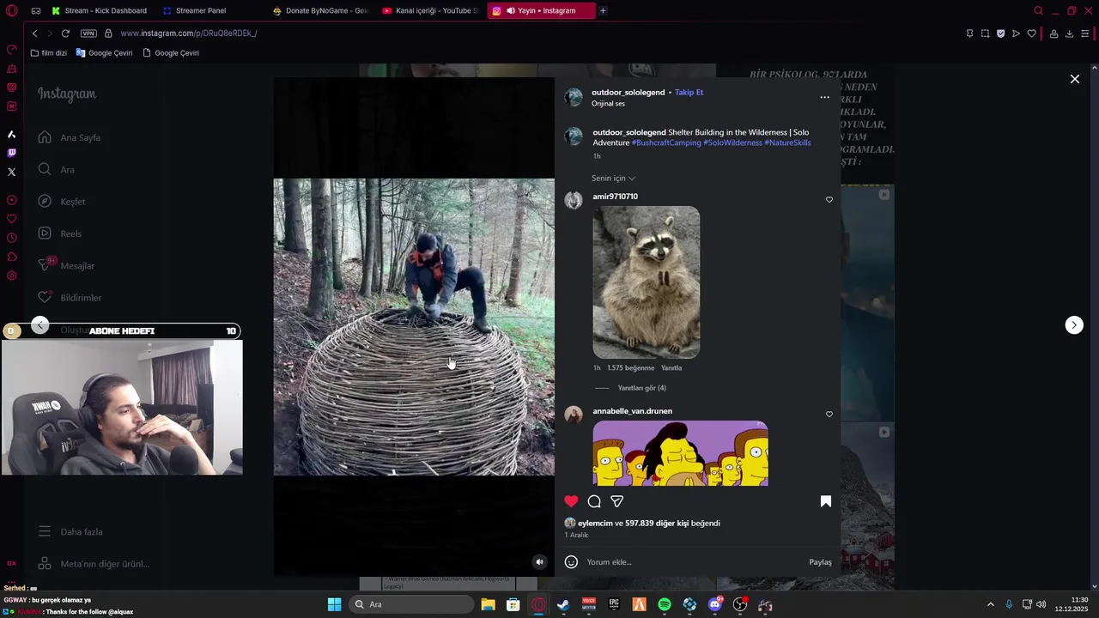
Task: Open the #BushcraftCamping hashtag
Action: [x=666, y=142]
